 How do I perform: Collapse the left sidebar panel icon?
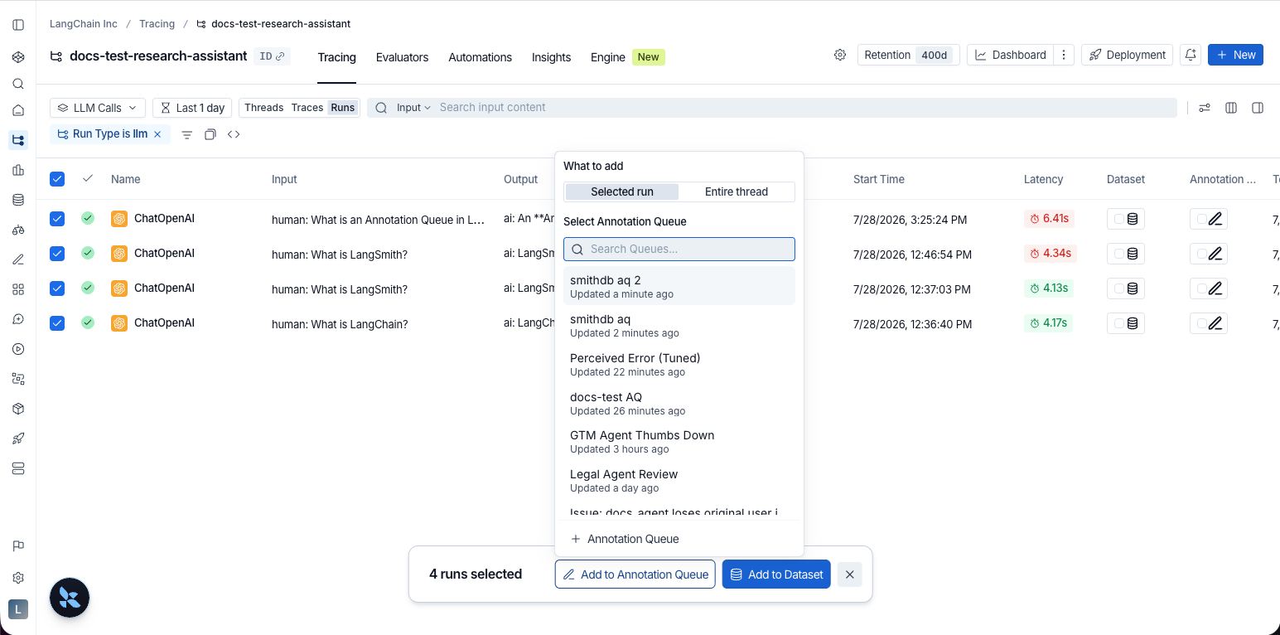(x=18, y=25)
